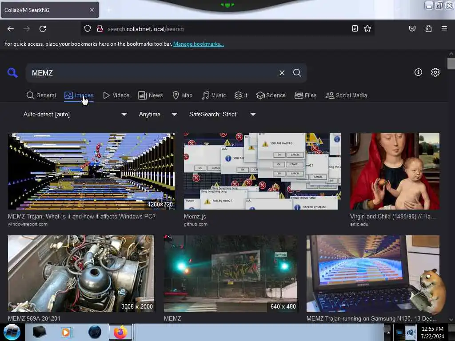Click the forward navigation arrow
This screenshot has width=455, height=341.
point(27,29)
